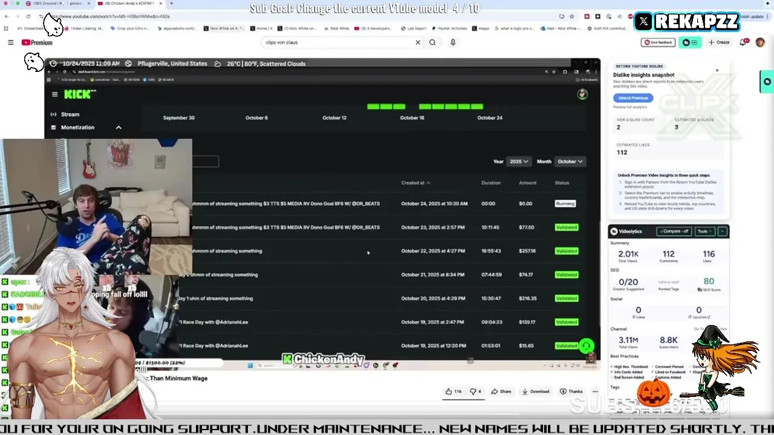
Task: Open the Lab Report bookmark
Action: coord(414,28)
